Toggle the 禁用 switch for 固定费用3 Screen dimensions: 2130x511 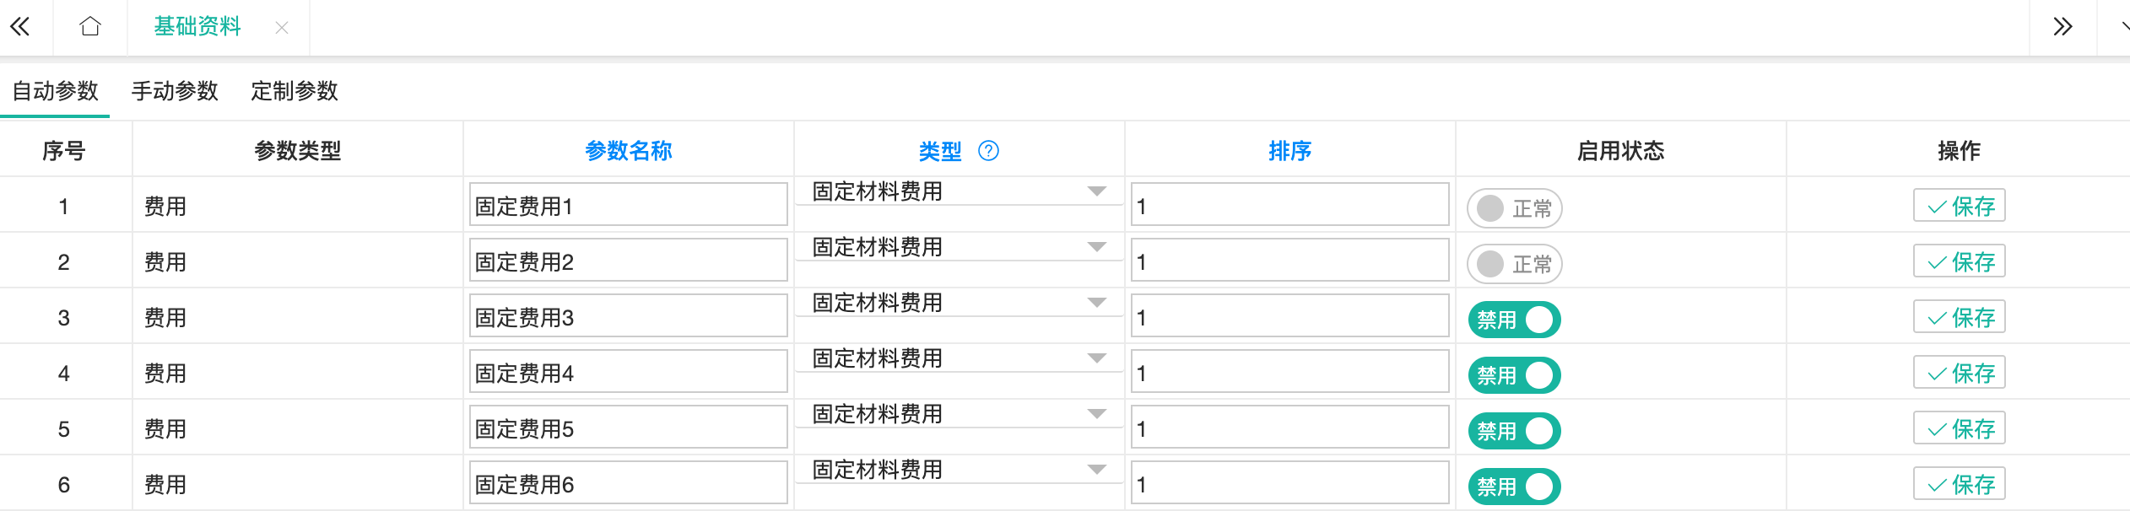(1514, 320)
